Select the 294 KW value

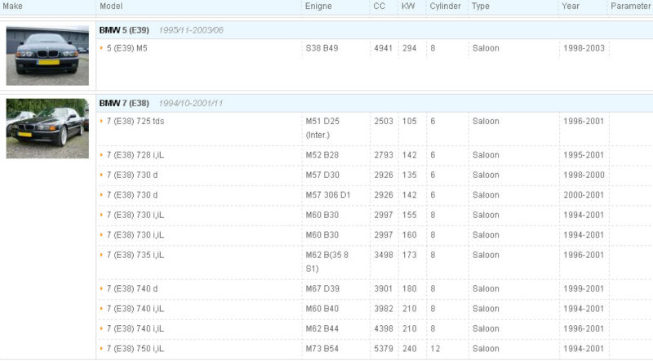tap(410, 48)
